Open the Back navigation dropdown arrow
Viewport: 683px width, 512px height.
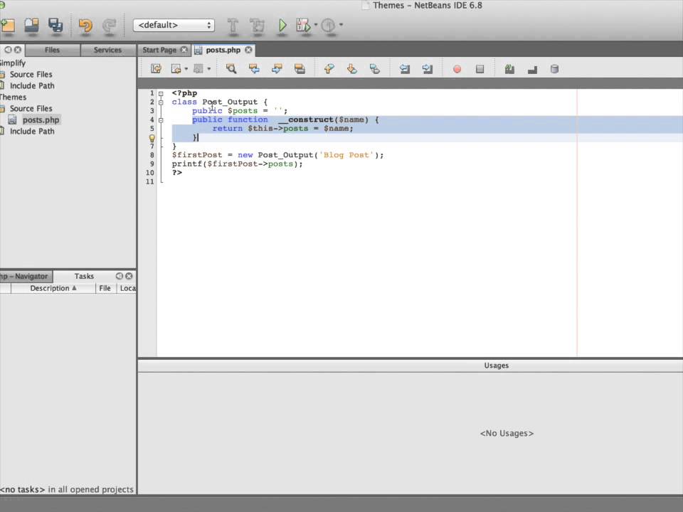186,69
